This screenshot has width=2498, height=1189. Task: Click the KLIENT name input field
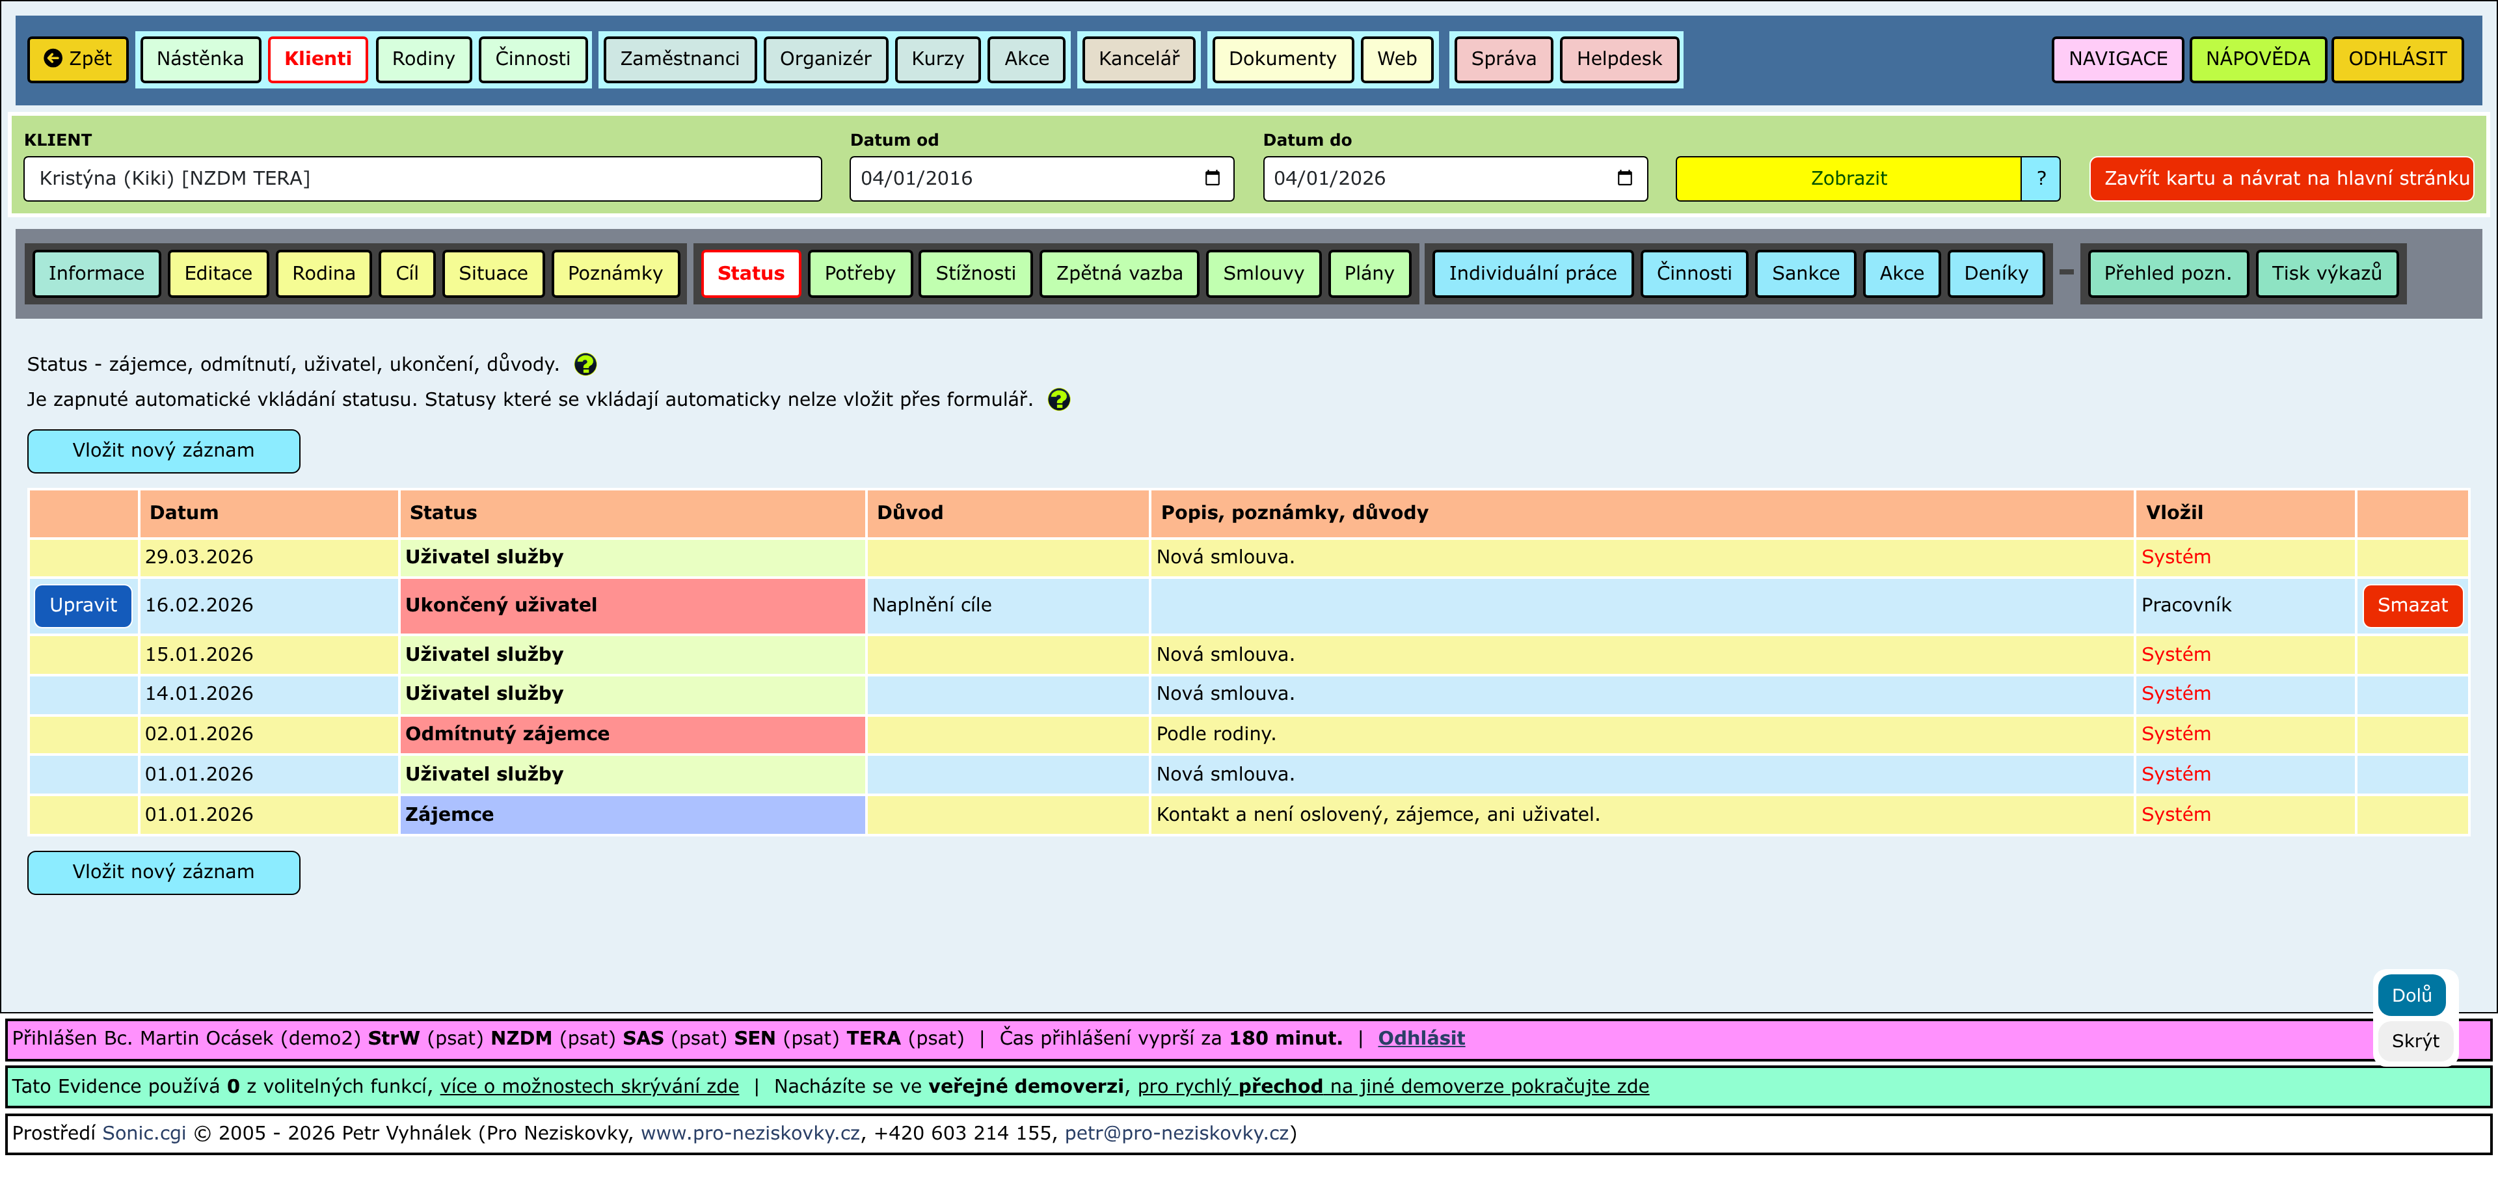pyautogui.click(x=423, y=178)
